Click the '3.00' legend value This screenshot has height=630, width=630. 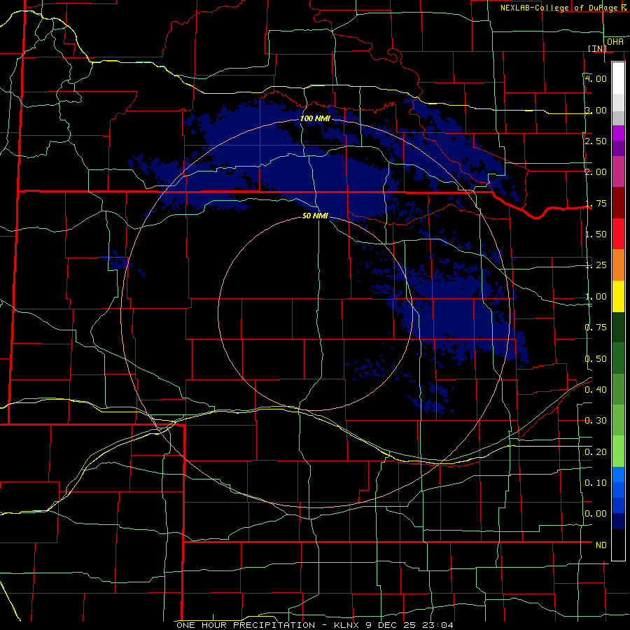[596, 110]
